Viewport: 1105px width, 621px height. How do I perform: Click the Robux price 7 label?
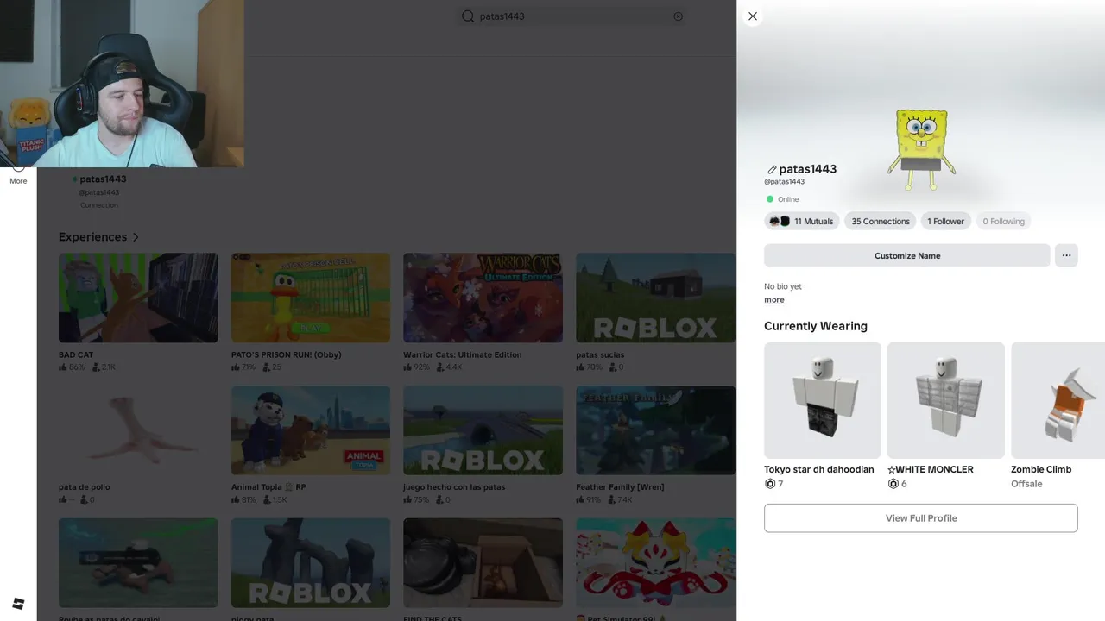[x=773, y=484]
